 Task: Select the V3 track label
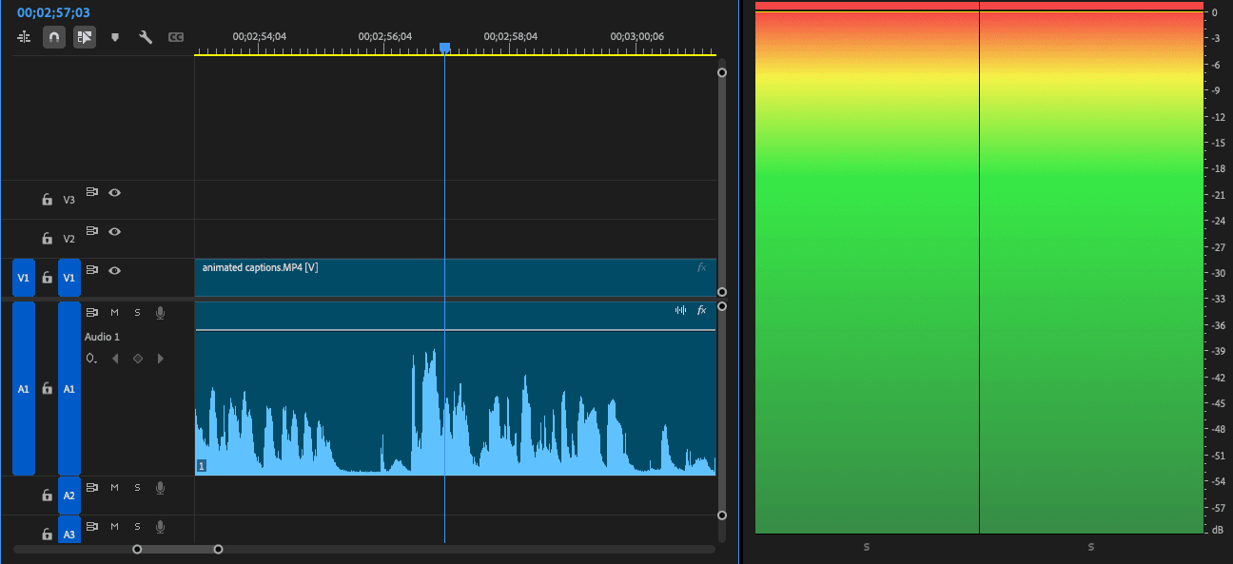click(68, 200)
